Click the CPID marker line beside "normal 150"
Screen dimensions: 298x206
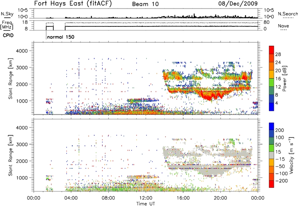pos(46,35)
